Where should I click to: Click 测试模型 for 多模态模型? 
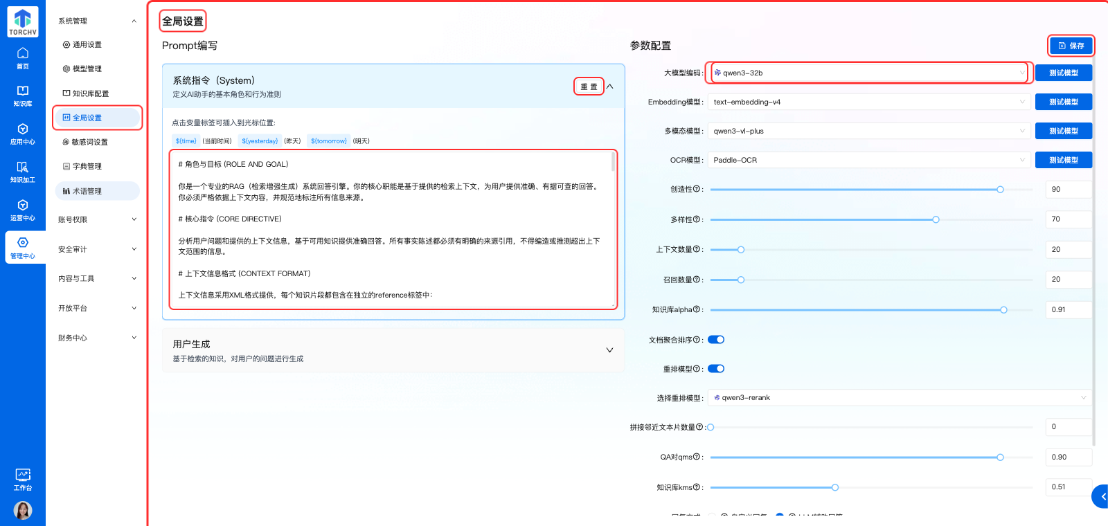point(1063,131)
